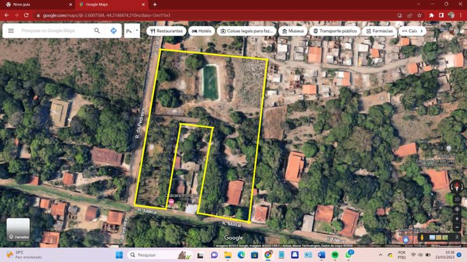Open the volume control in the tray
The height and width of the screenshot is (262, 467).
[x=420, y=255]
